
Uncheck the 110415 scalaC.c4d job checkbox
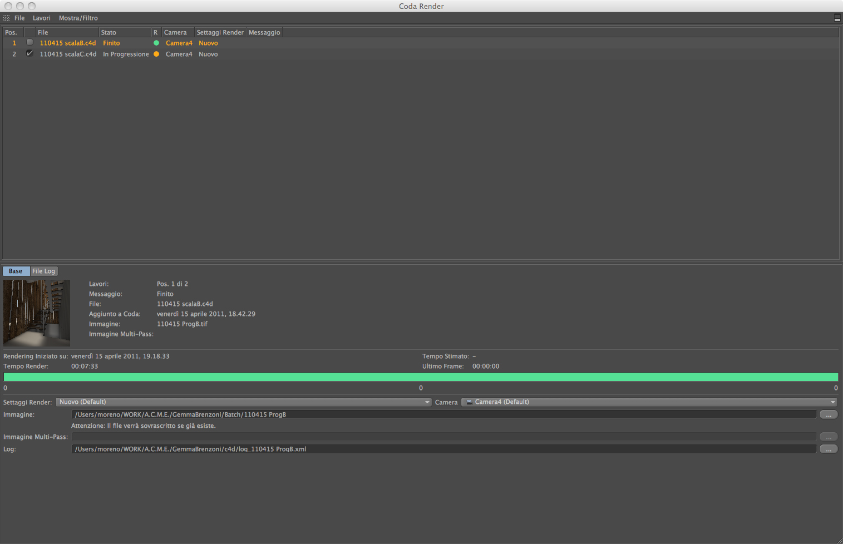coord(29,53)
